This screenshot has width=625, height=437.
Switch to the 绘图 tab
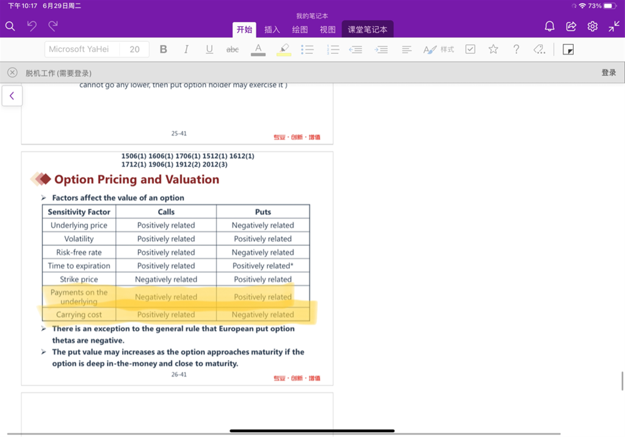click(x=300, y=29)
